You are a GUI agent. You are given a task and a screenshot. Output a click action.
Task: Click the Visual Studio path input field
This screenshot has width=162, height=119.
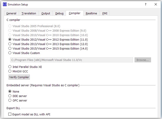72,60
